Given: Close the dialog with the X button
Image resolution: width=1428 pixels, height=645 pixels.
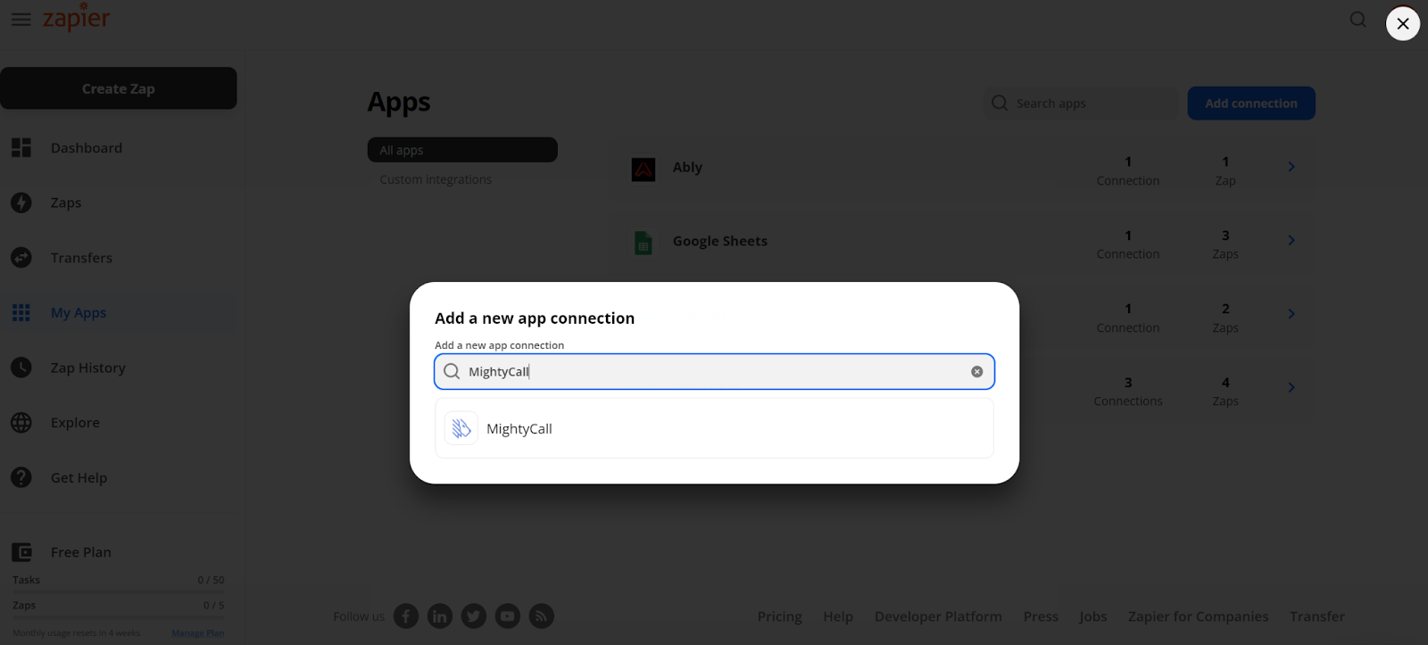Looking at the screenshot, I should (x=1403, y=23).
